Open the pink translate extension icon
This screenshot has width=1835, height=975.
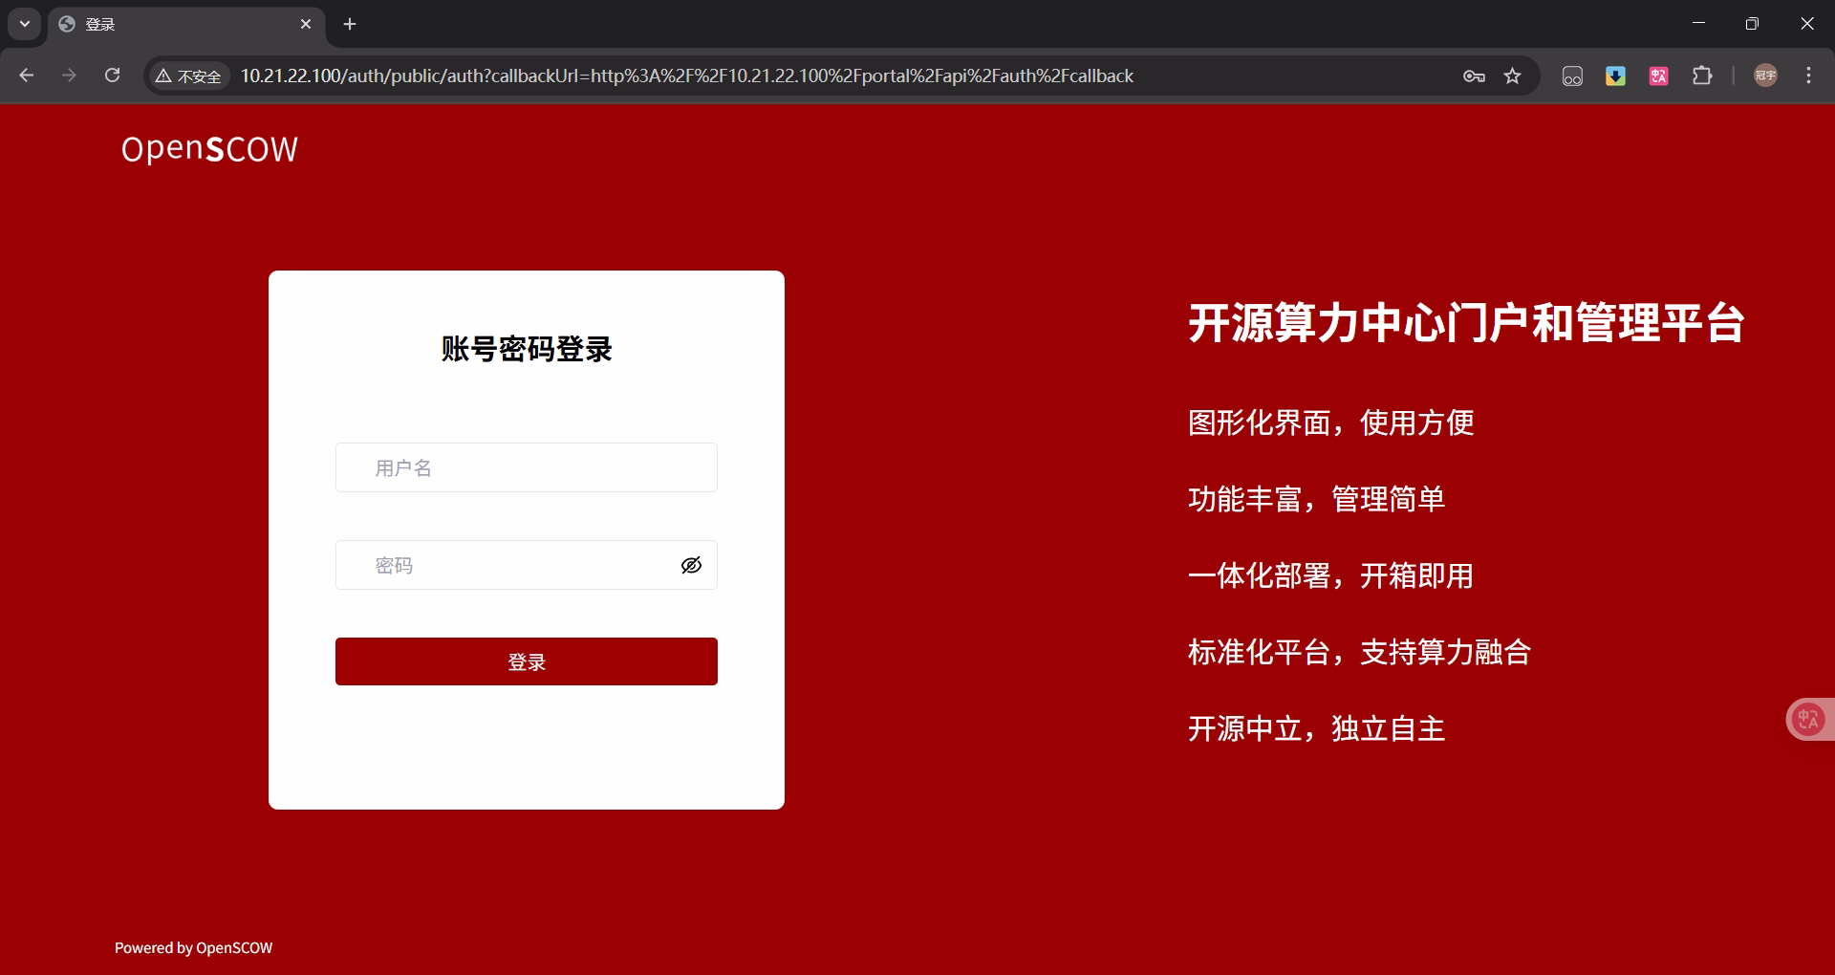(1658, 76)
